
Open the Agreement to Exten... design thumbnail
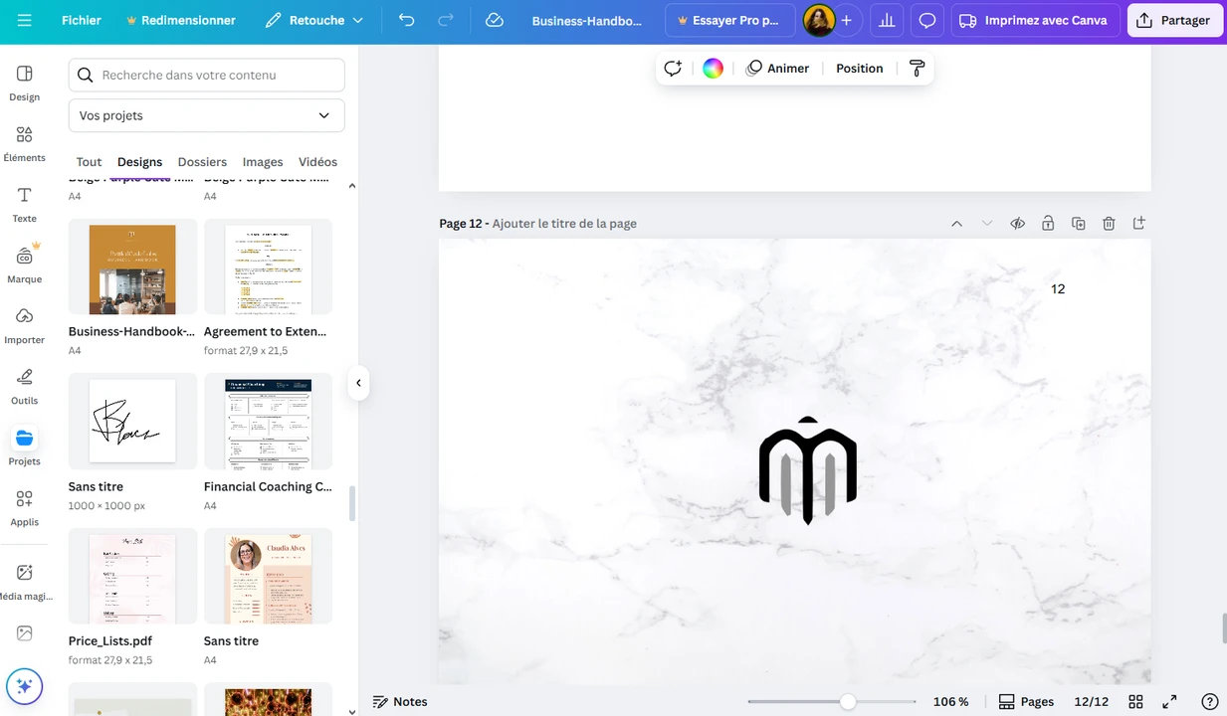pos(268,269)
